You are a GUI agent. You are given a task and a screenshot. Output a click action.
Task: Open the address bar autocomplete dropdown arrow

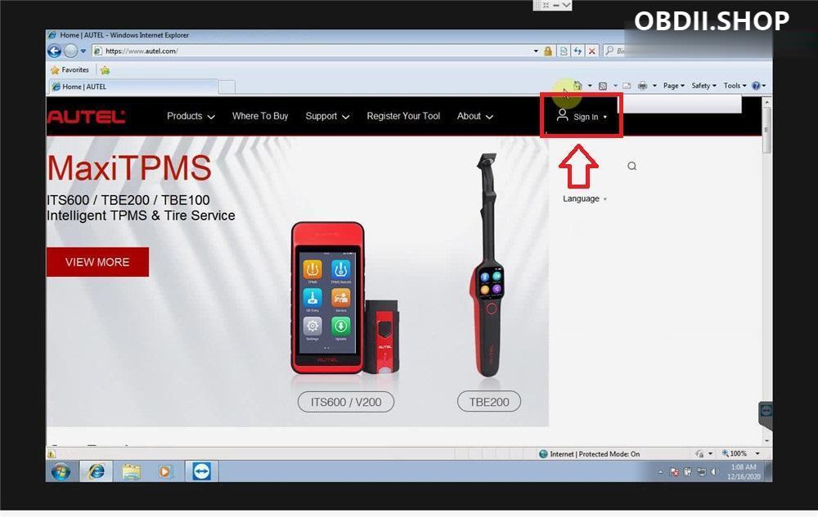[x=536, y=51]
